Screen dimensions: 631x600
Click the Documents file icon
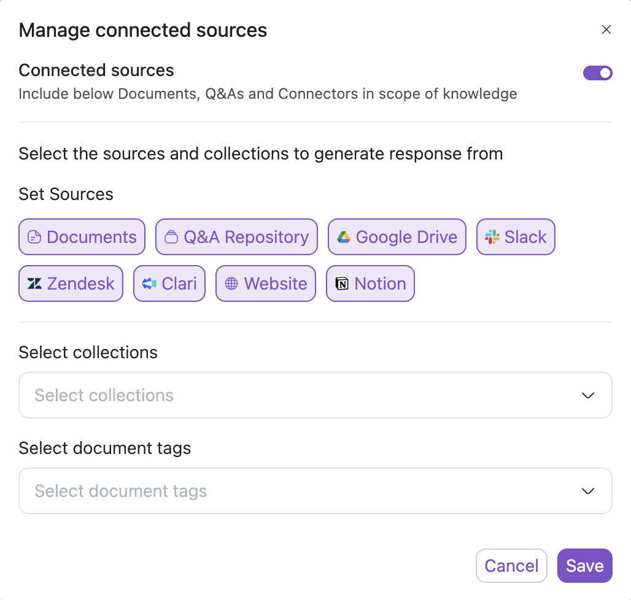(x=34, y=237)
